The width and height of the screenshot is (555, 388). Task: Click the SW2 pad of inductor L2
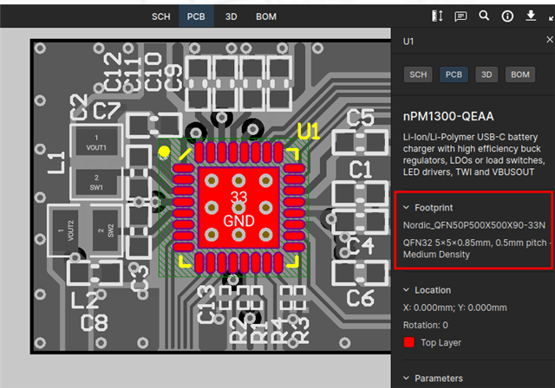(x=106, y=230)
